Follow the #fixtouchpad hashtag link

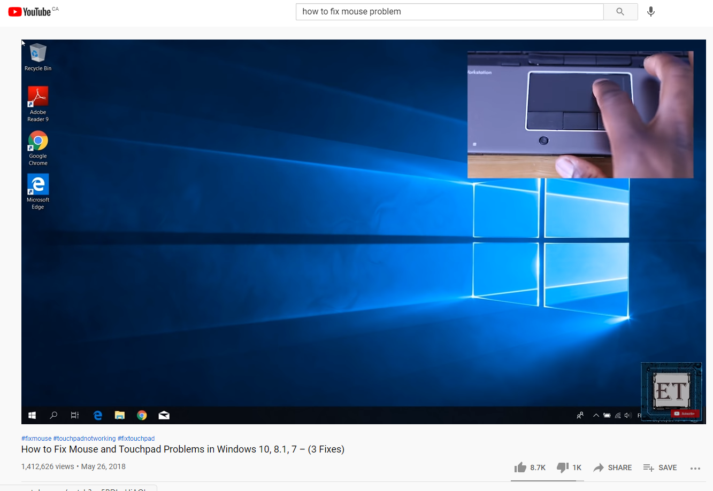pyautogui.click(x=136, y=439)
